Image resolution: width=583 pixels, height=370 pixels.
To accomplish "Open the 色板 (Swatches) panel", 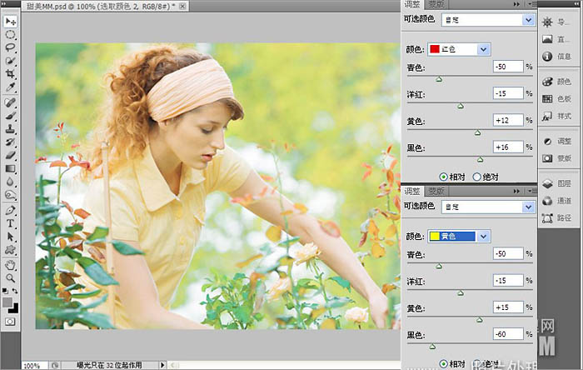I will 556,98.
